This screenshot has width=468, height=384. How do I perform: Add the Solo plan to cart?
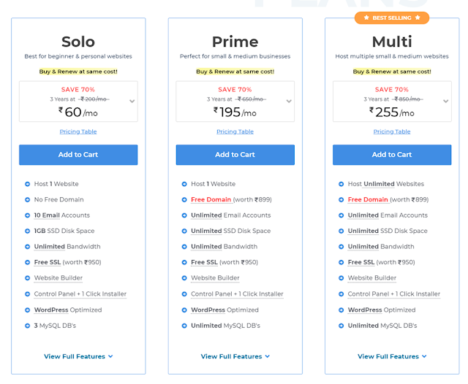tap(78, 155)
